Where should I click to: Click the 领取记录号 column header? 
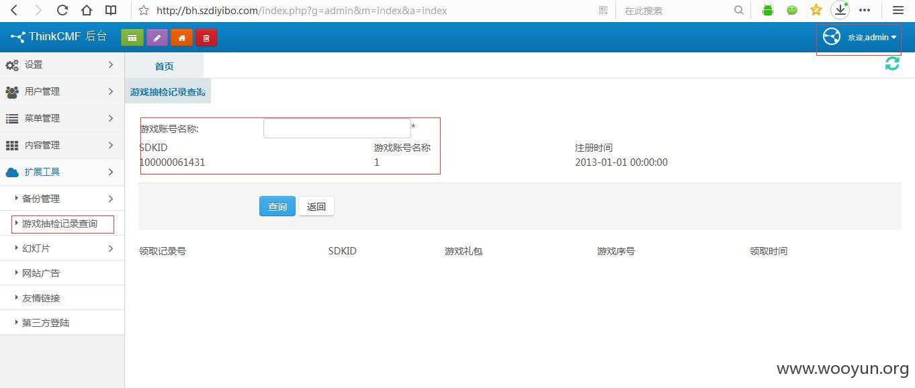[163, 251]
